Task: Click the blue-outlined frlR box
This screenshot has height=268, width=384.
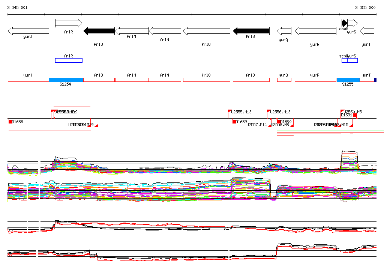Action: 68,60
